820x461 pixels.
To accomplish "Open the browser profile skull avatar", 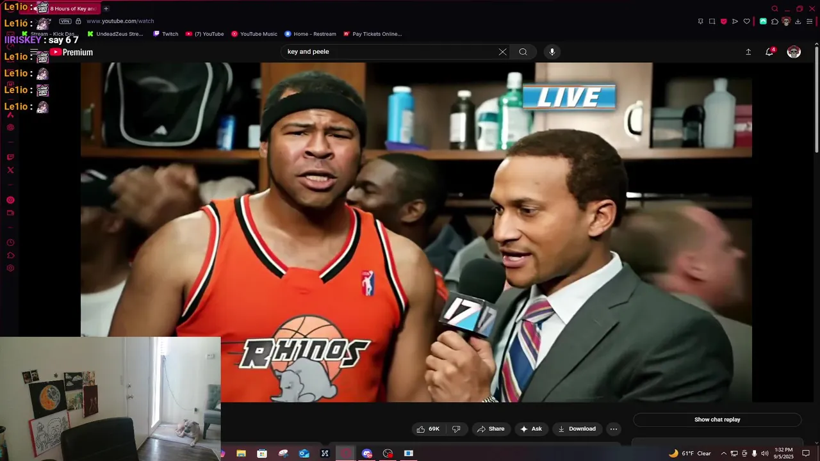I will [x=786, y=21].
